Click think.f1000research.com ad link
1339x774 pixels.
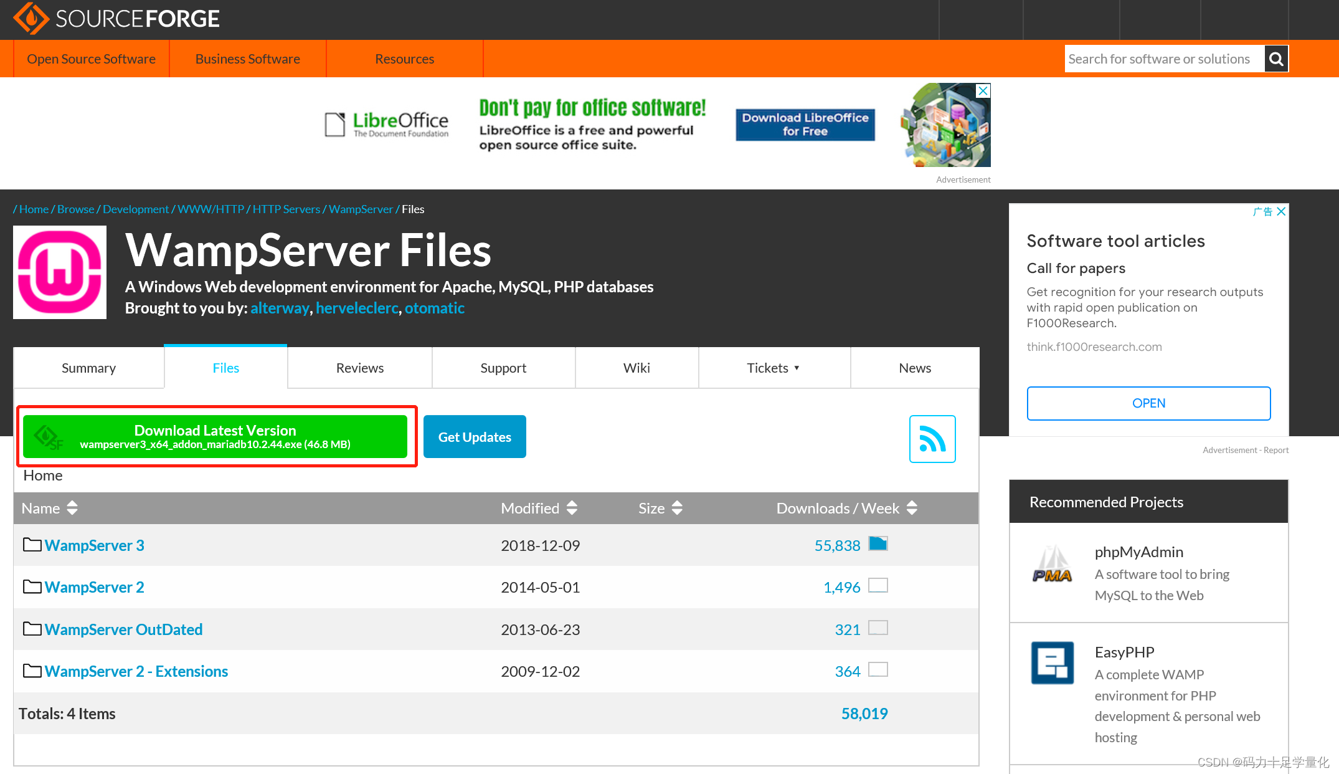[1094, 346]
